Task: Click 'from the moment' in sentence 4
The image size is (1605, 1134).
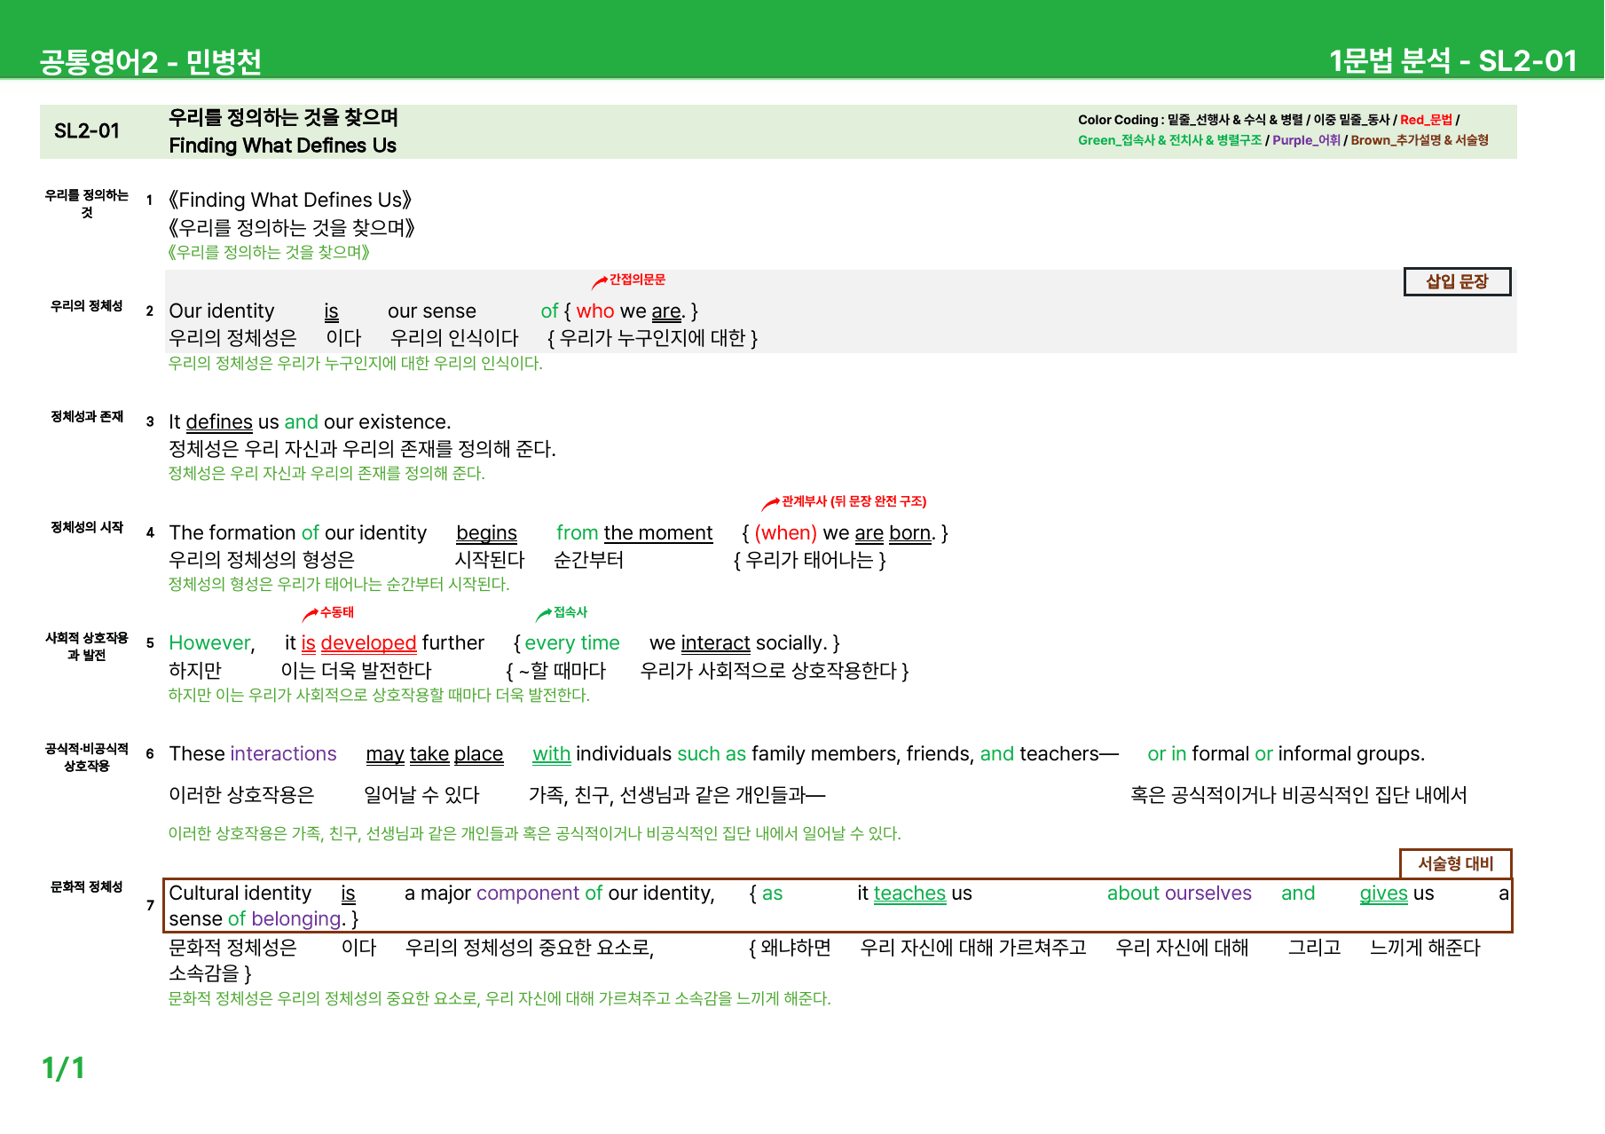Action: coord(634,533)
